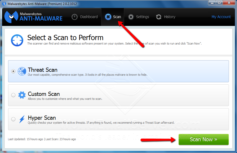This screenshot has height=153, width=237.
Task: Select the Hyper Scan radio button
Action: (x=13, y=119)
